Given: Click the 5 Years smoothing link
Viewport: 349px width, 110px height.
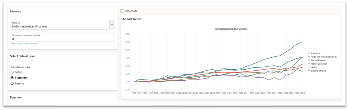Looking at the screenshot, I should pyautogui.click(x=27, y=43).
